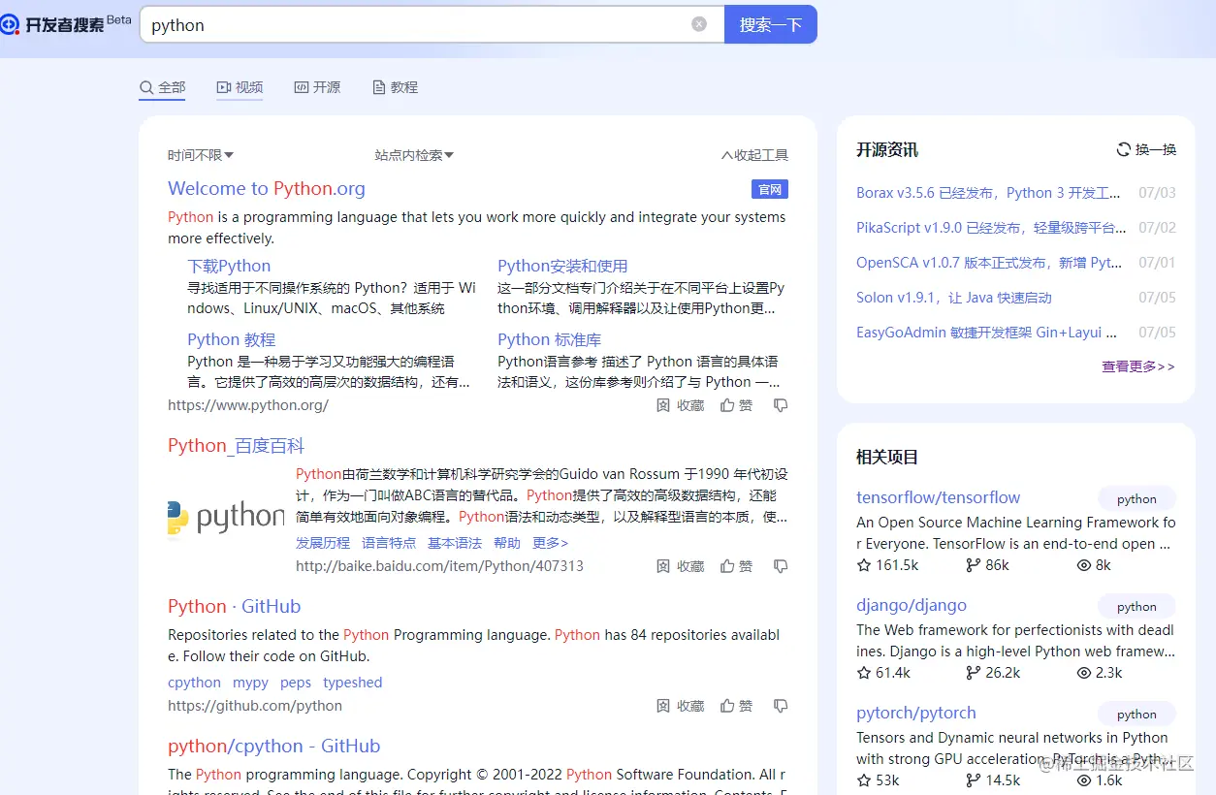
Task: Open the cpython tag link
Action: coord(194,683)
